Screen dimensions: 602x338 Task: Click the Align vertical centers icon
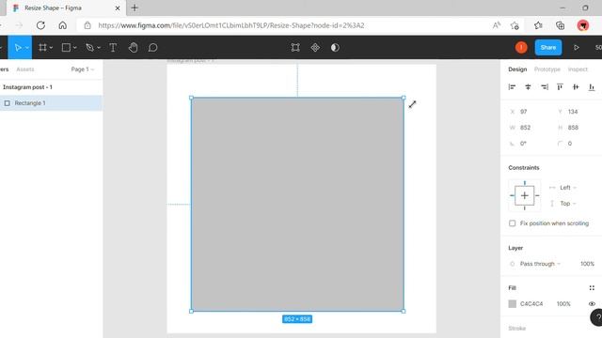click(576, 87)
